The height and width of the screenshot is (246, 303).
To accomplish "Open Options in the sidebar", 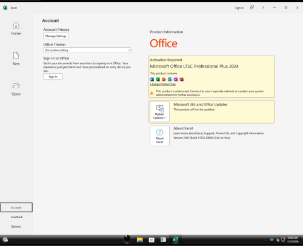I will tap(16, 227).
